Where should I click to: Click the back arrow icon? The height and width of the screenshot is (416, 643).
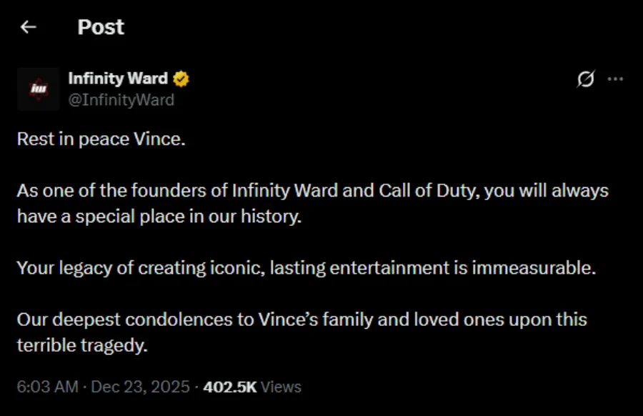pos(29,27)
